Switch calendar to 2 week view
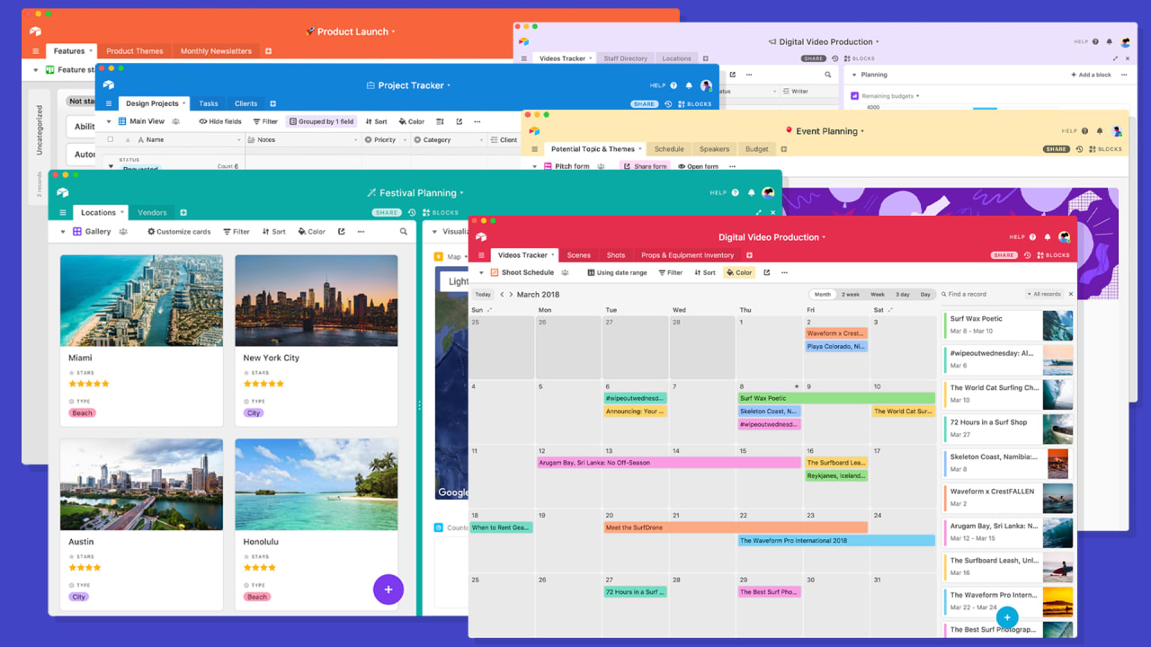Viewport: 1151px width, 647px height. click(850, 295)
